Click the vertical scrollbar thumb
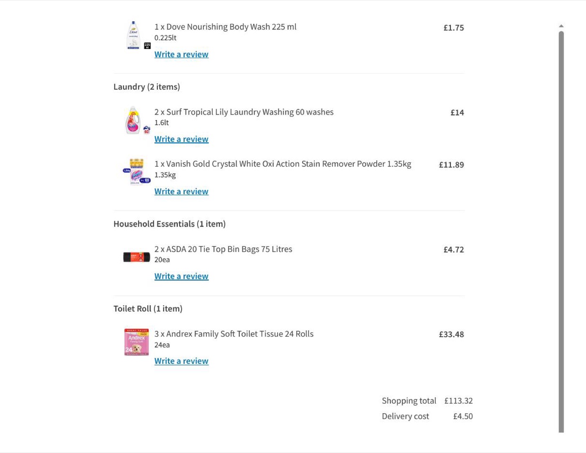Image resolution: width=586 pixels, height=453 pixels. pos(561,232)
